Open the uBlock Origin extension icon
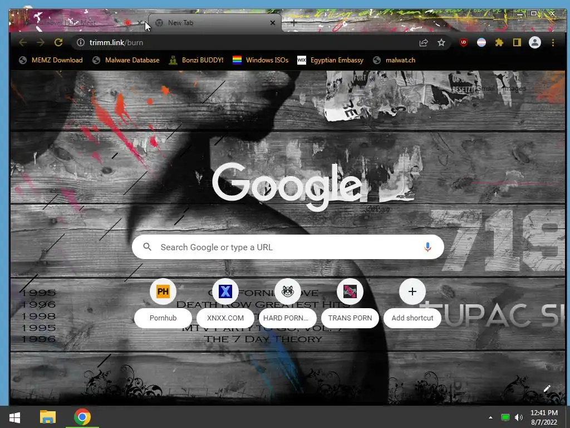The height and width of the screenshot is (428, 570). pos(464,42)
